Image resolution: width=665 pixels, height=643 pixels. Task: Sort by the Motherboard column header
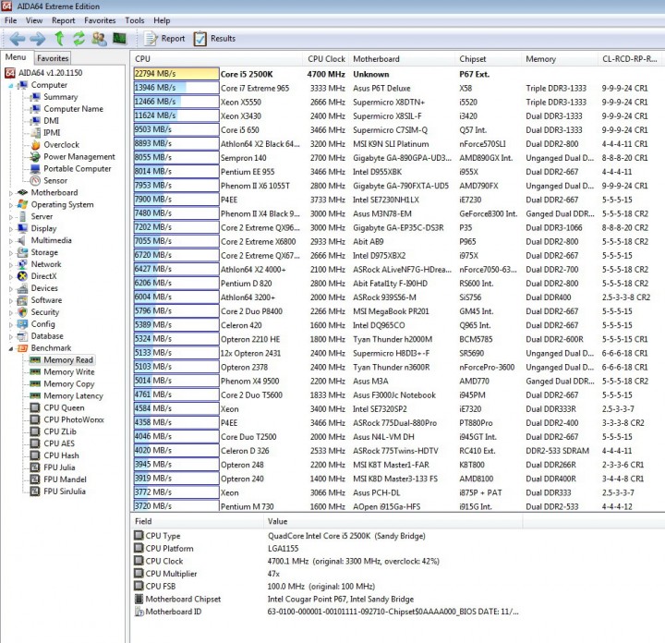(401, 59)
